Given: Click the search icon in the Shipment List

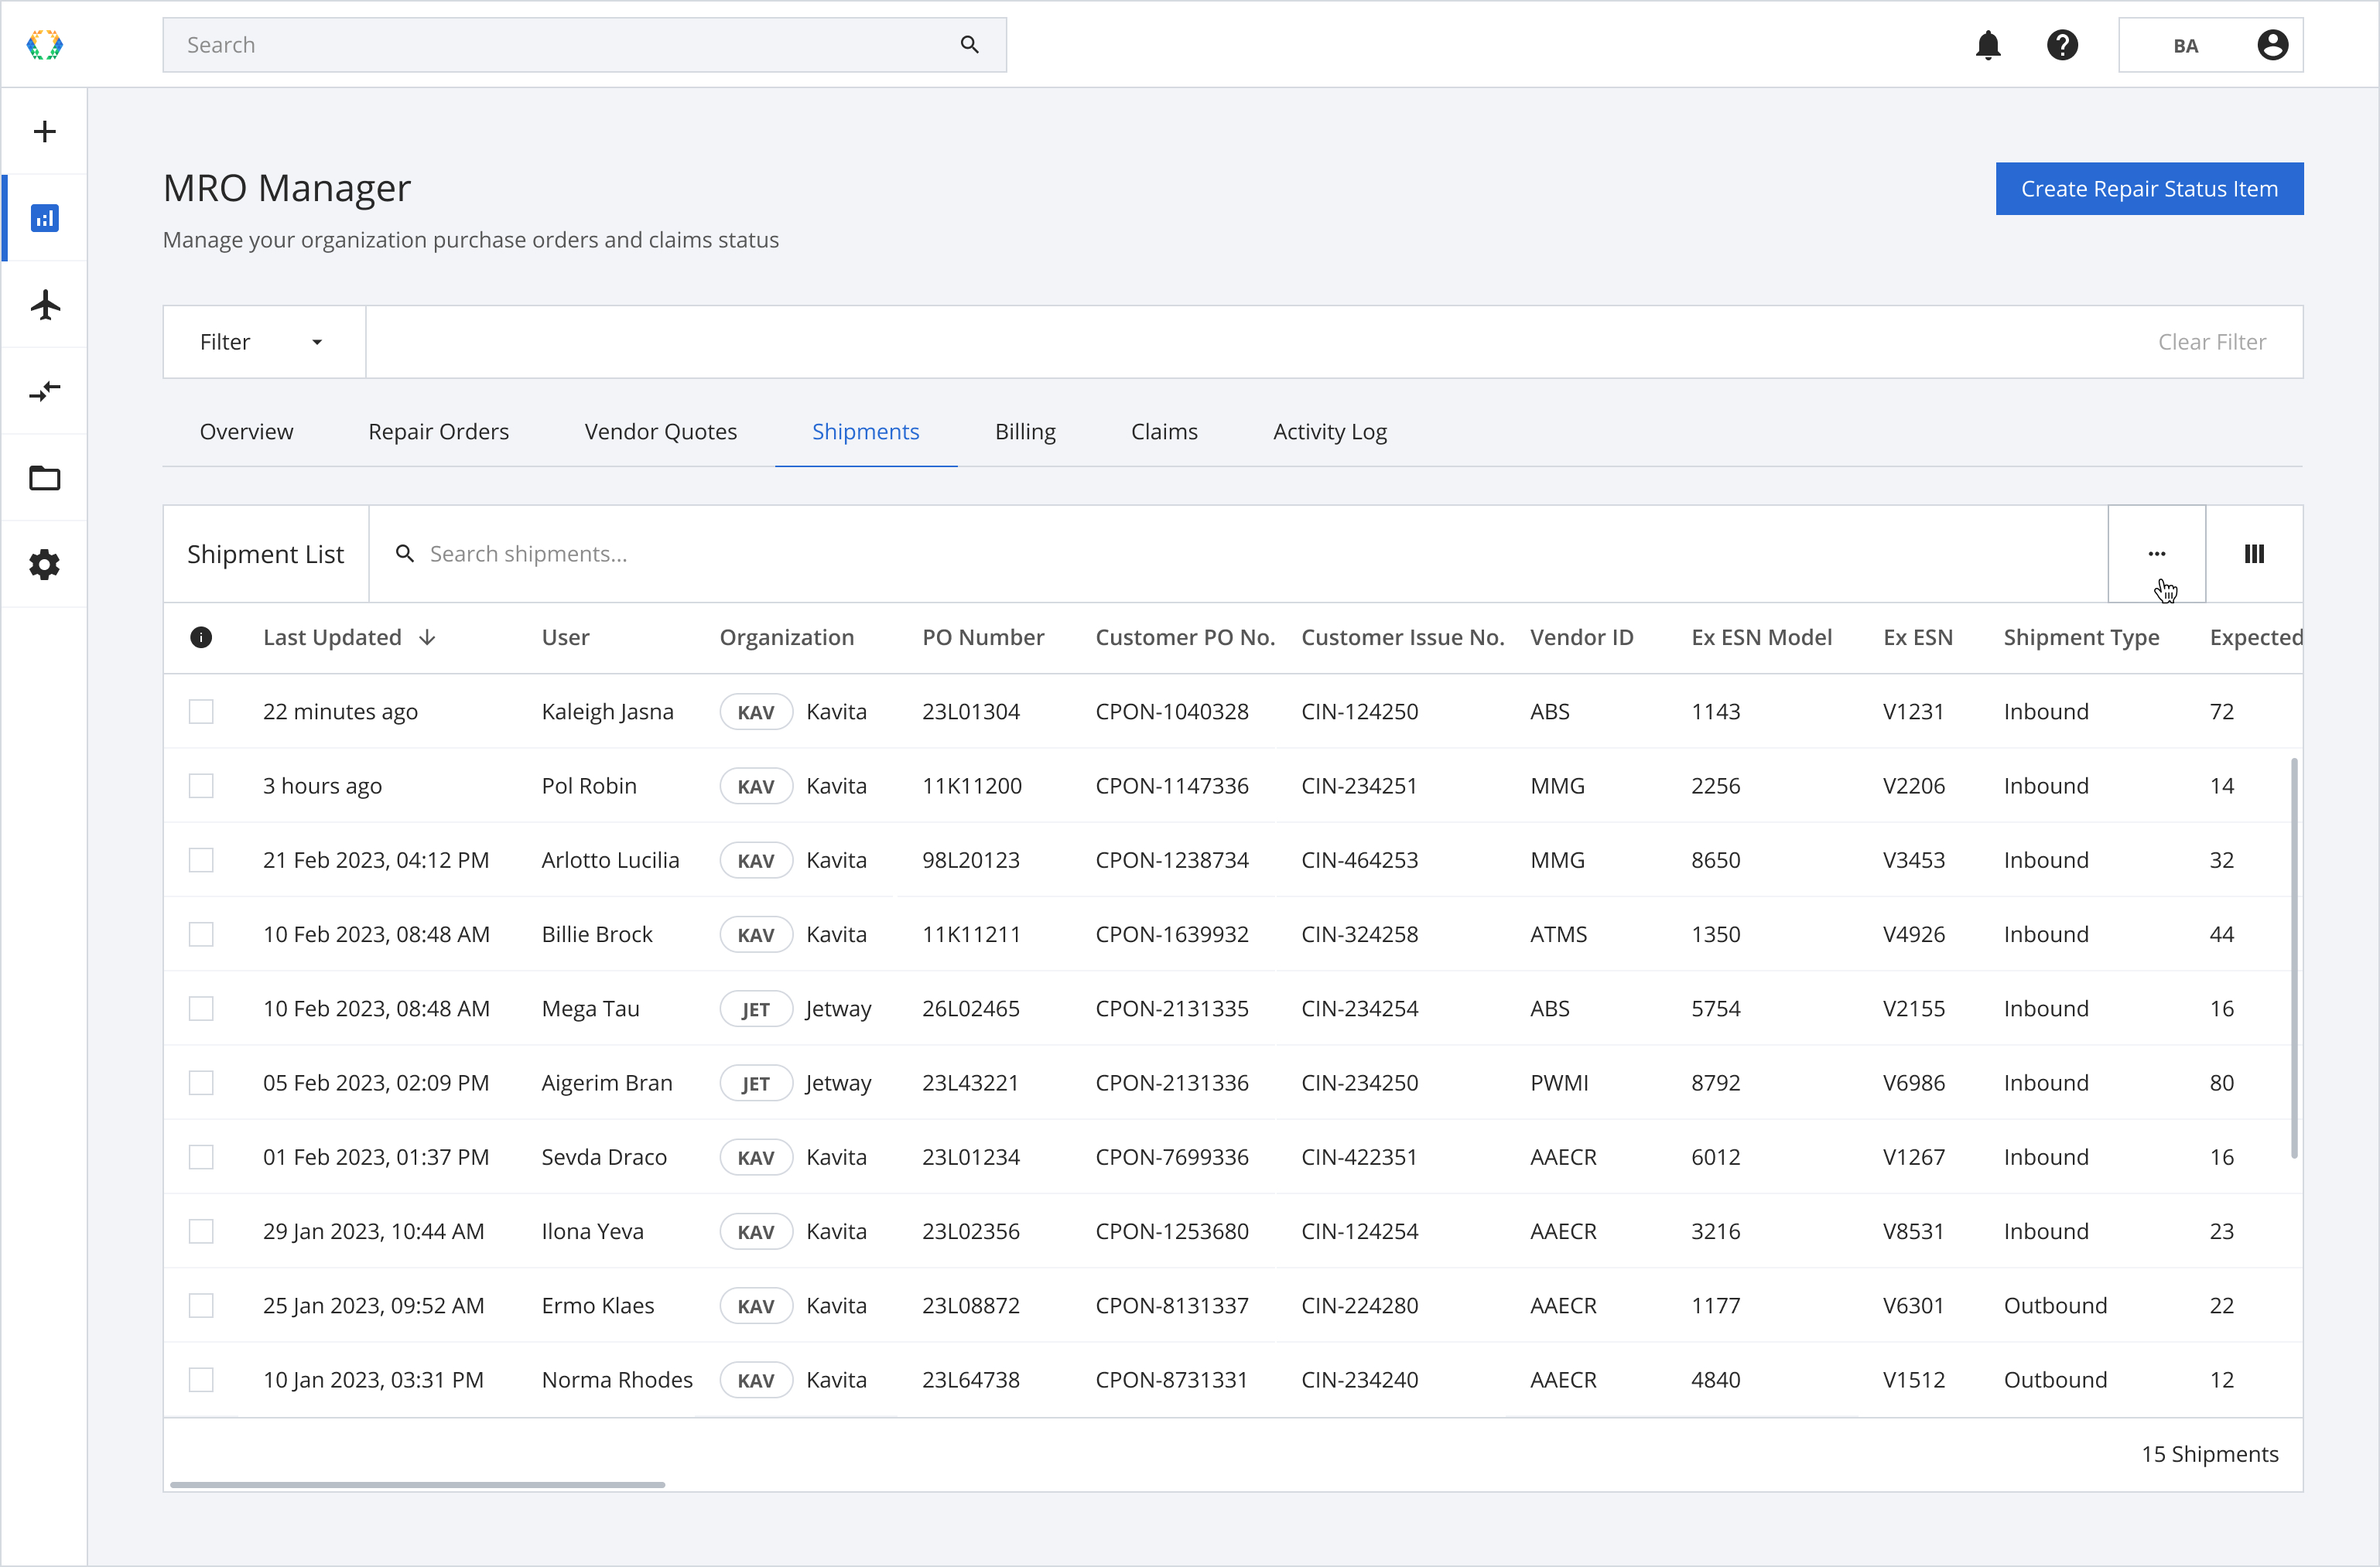Looking at the screenshot, I should point(404,554).
